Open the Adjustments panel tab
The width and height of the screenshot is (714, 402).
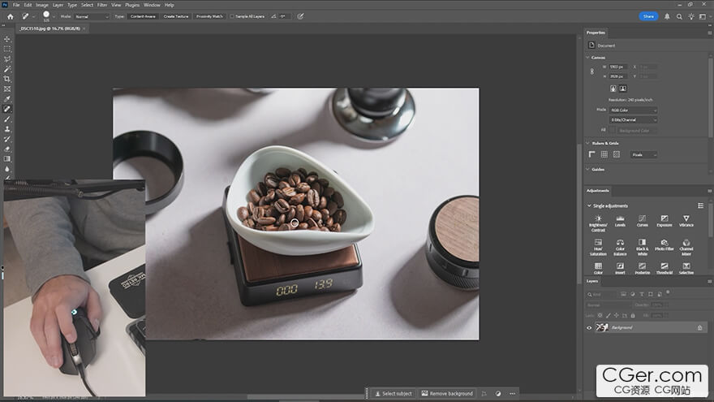tap(597, 191)
